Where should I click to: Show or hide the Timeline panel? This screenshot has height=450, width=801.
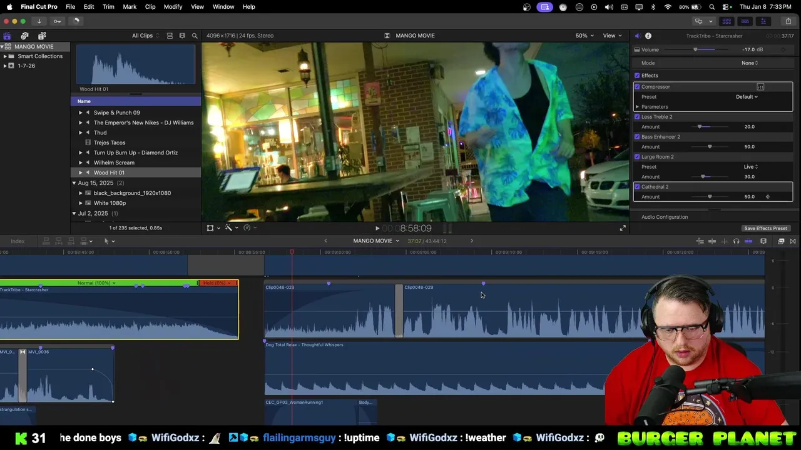coord(745,21)
